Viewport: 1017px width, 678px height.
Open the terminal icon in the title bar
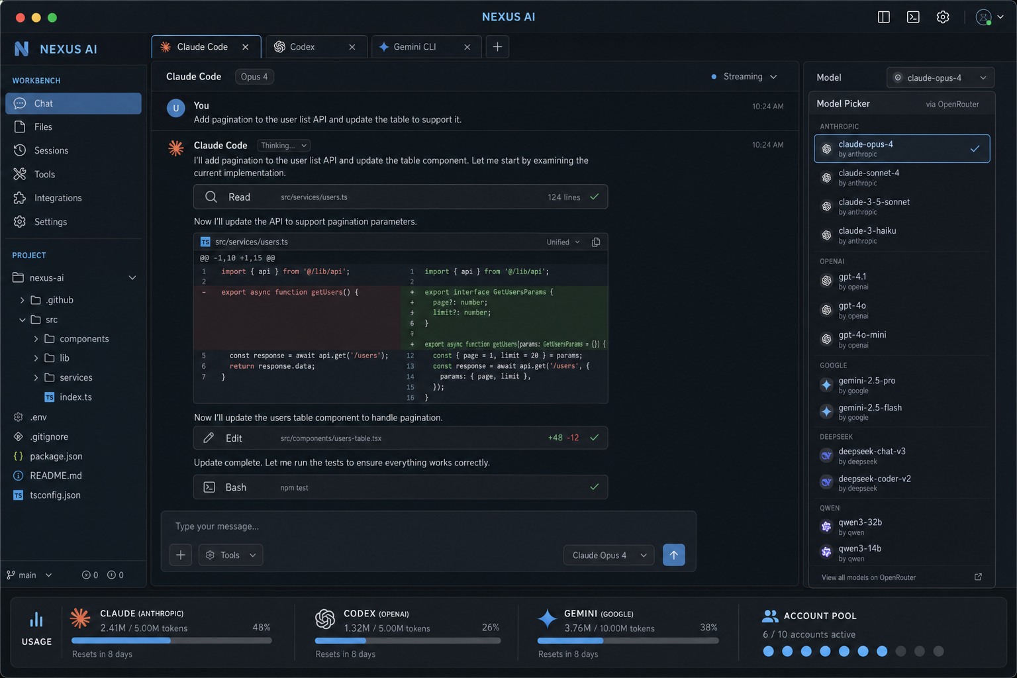(x=913, y=17)
